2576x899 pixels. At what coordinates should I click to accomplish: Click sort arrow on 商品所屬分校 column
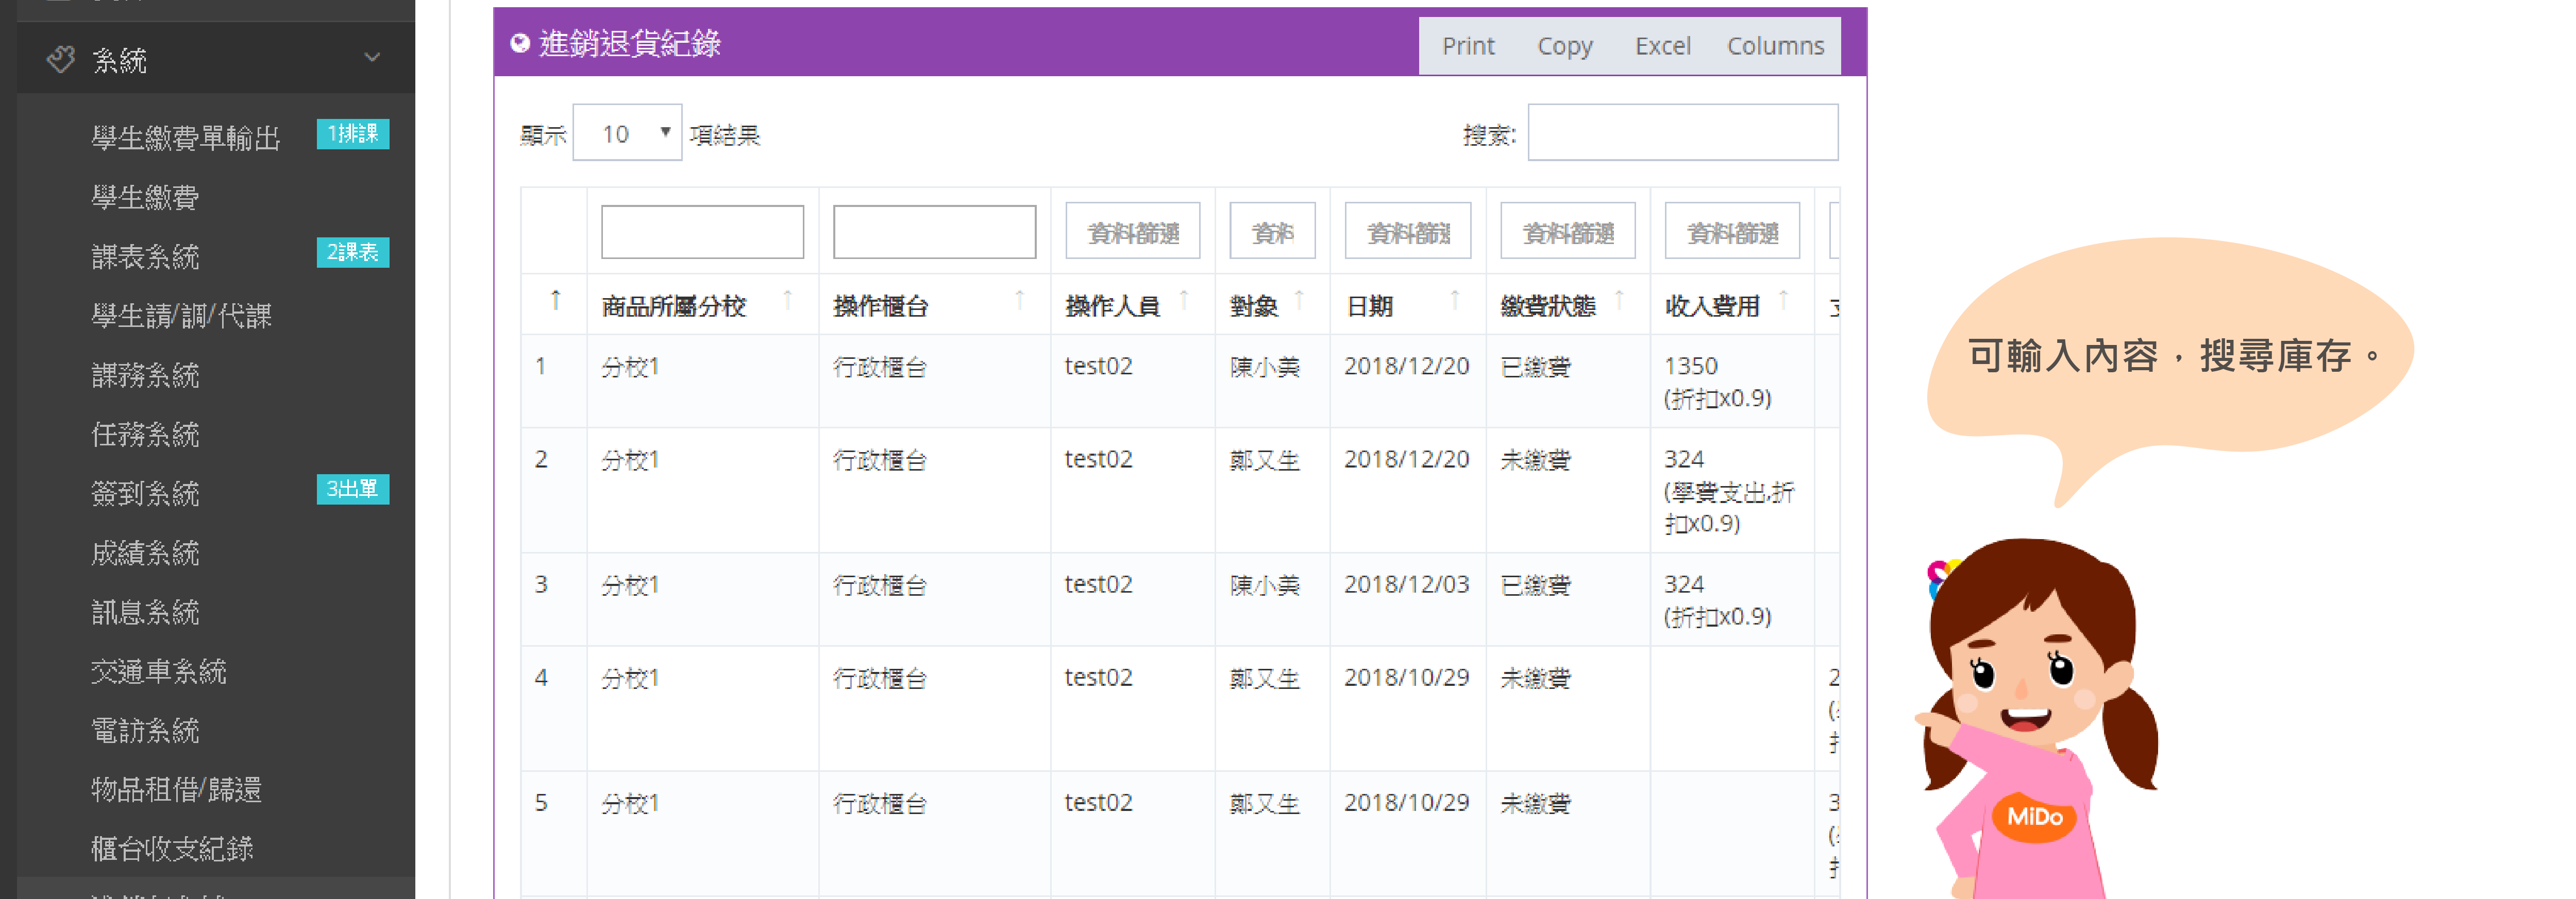tap(788, 300)
